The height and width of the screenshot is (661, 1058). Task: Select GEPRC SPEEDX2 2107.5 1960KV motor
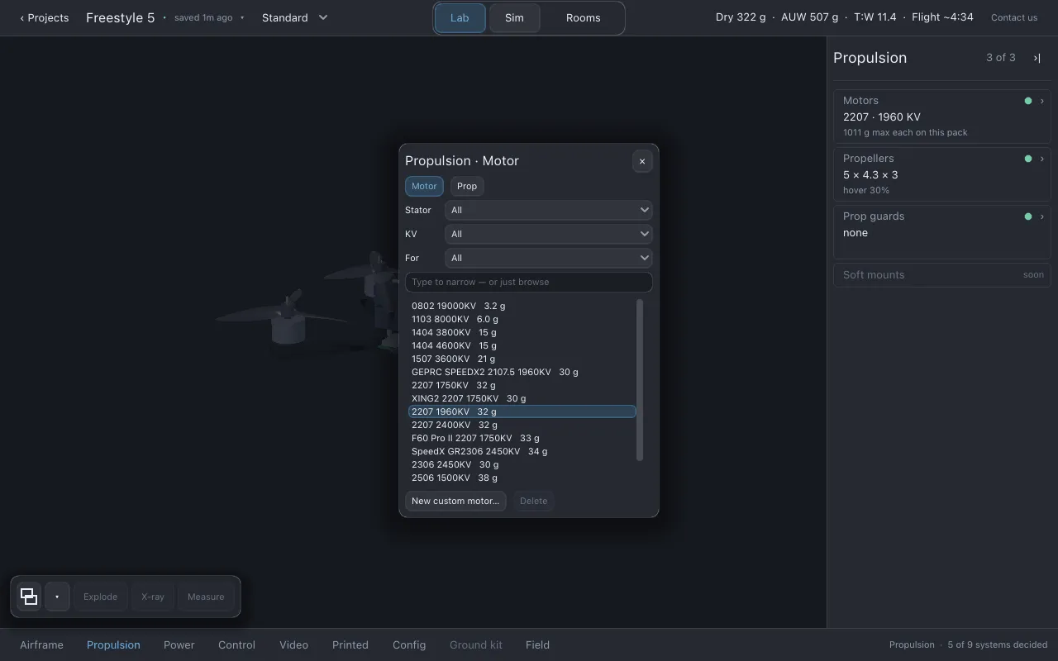point(522,372)
